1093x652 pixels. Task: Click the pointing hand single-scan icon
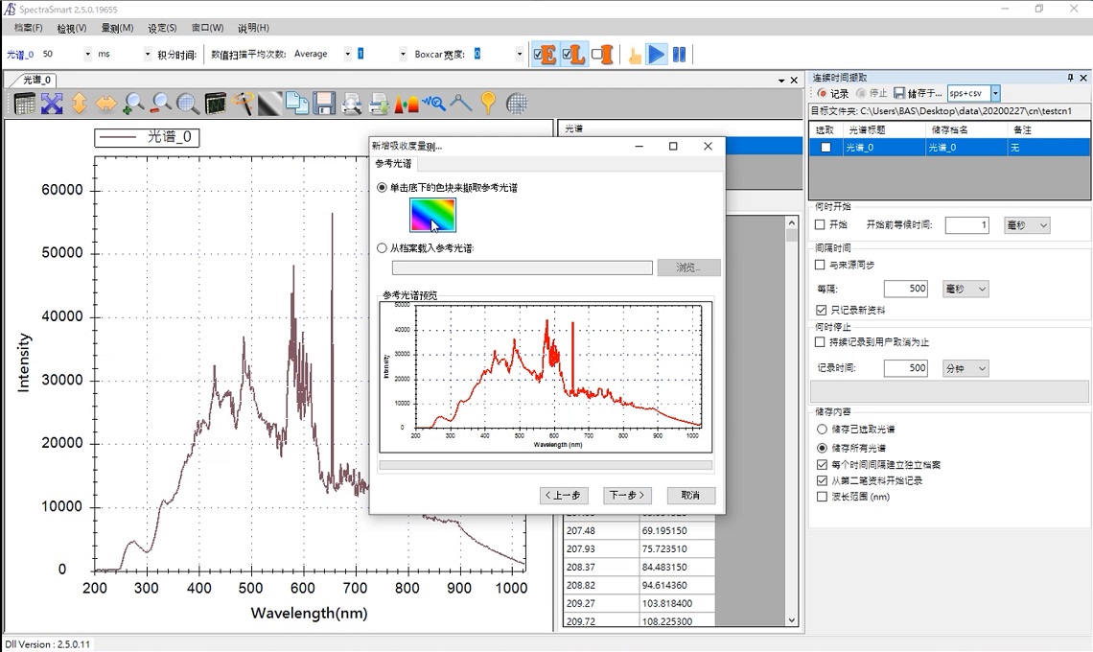pos(635,55)
